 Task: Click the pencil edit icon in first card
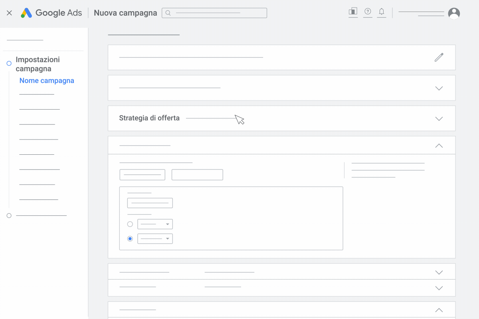click(x=439, y=57)
